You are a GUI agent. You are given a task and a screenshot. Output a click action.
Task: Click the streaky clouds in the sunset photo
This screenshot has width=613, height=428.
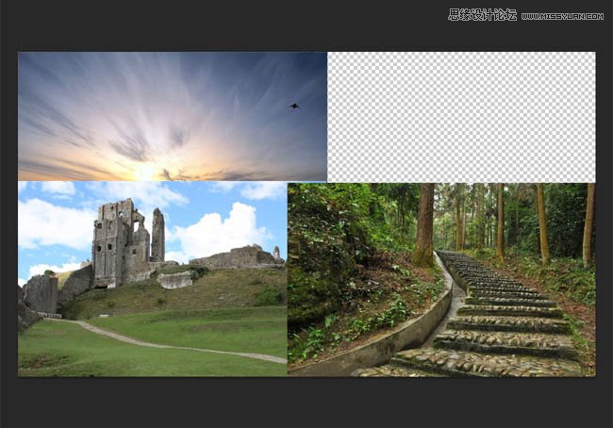[x=85, y=94]
